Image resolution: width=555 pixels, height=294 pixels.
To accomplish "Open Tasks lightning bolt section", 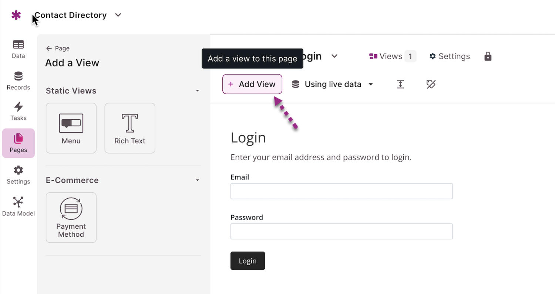I will point(18,112).
